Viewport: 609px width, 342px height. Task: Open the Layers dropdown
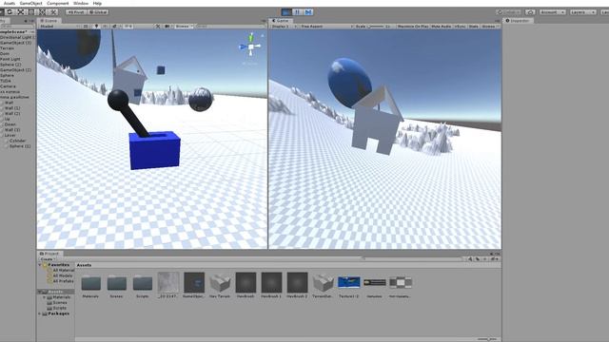click(x=582, y=12)
